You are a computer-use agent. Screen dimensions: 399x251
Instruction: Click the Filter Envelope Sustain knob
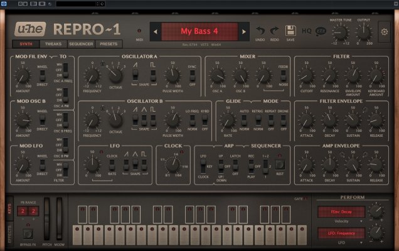pos(353,120)
